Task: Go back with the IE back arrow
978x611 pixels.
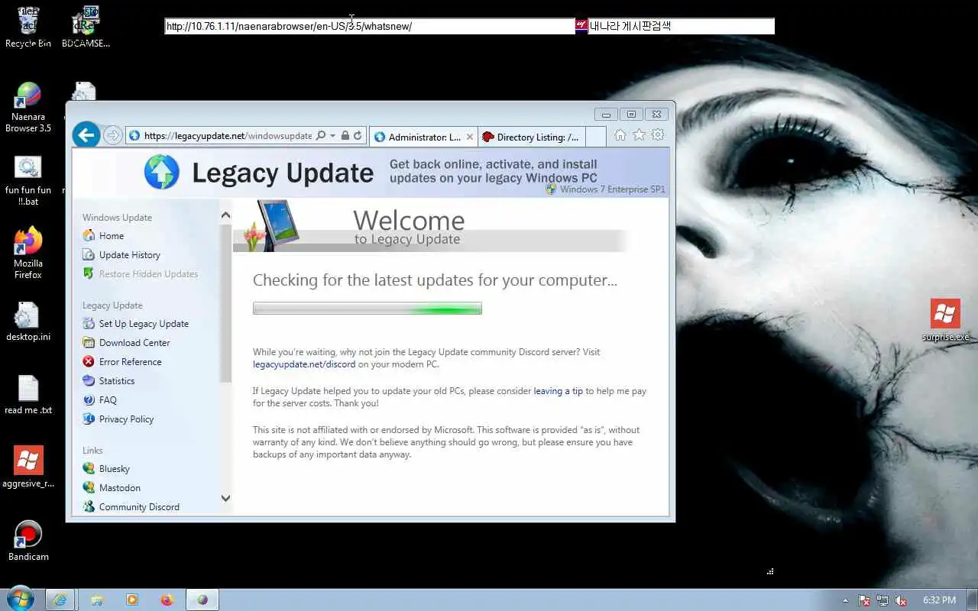Action: (86, 135)
